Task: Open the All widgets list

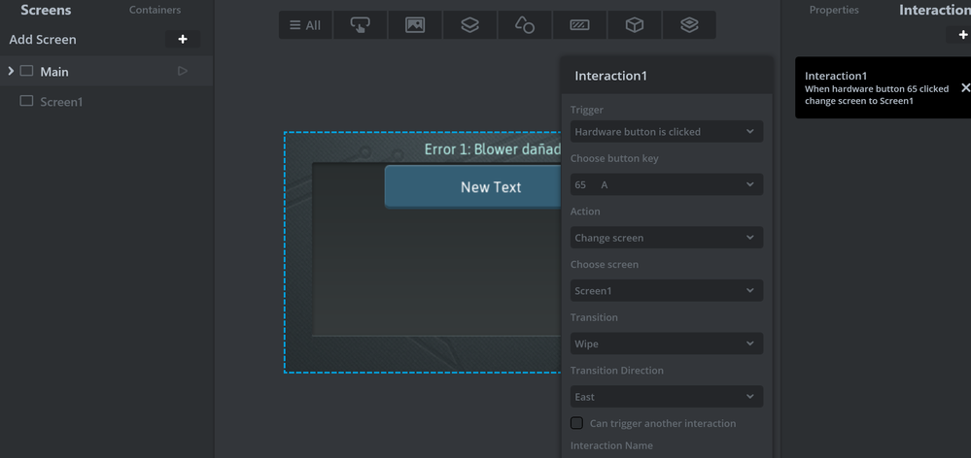Action: (305, 25)
